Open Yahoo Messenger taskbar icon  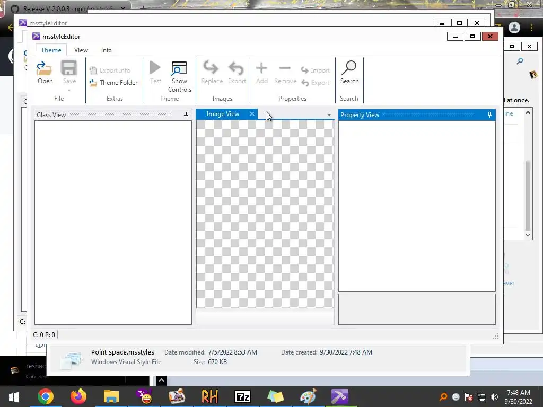click(x=144, y=396)
